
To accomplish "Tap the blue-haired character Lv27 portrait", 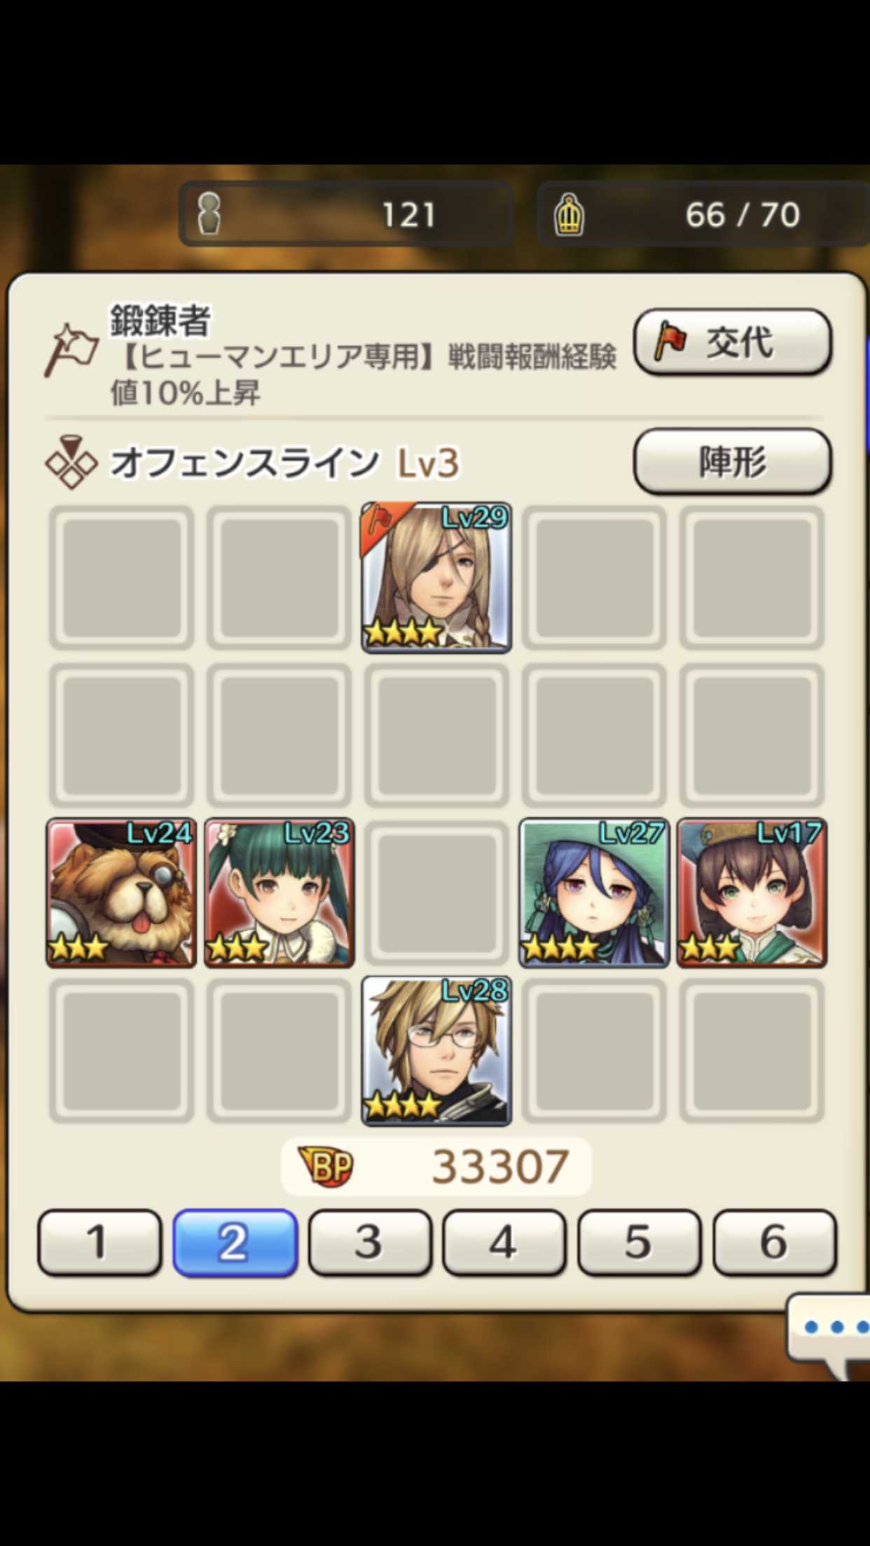I will (x=594, y=893).
